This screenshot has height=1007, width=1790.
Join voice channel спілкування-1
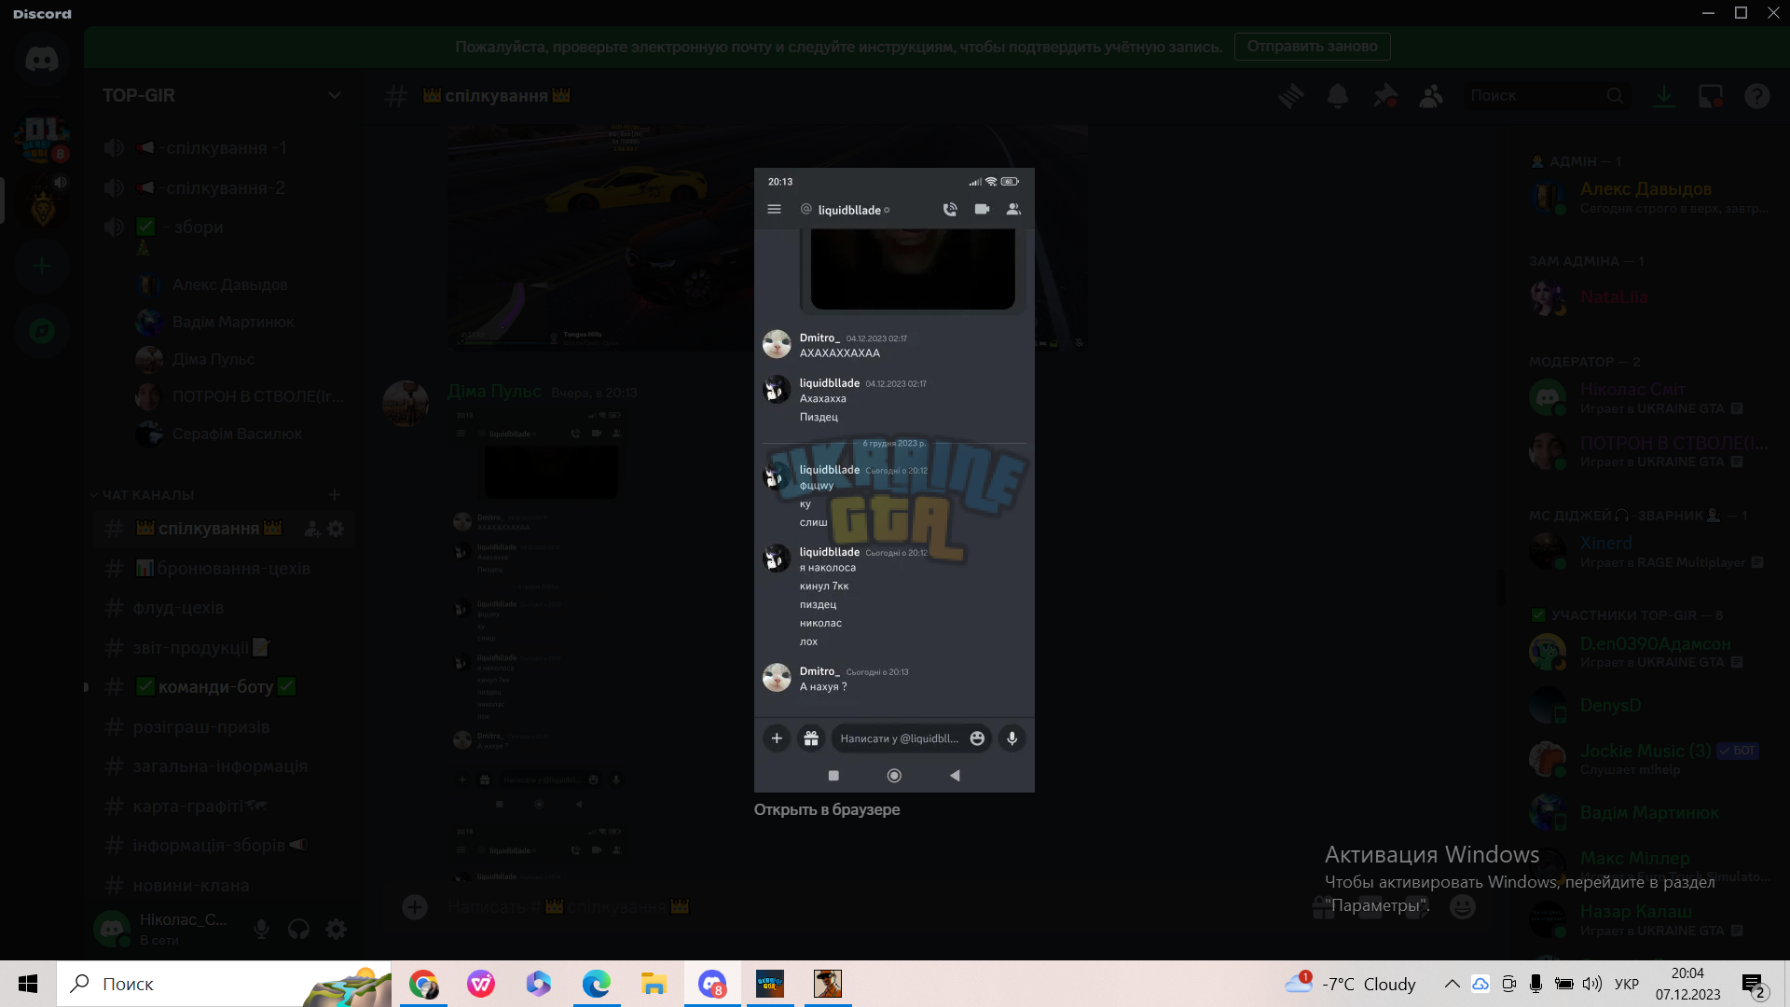coord(222,148)
